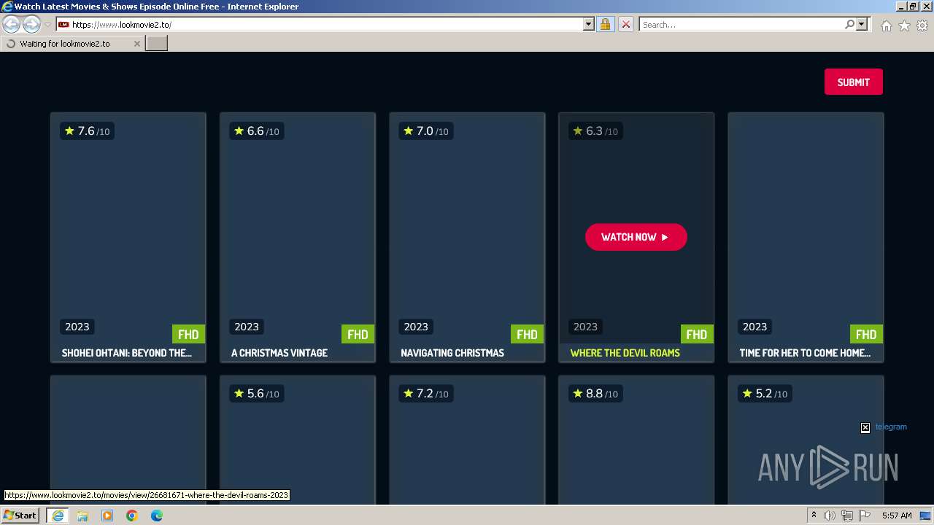Click the WATCH NOW button

click(636, 237)
